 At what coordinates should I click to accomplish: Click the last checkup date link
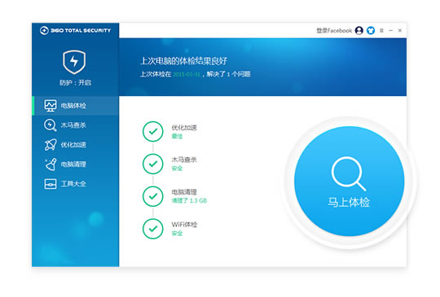point(187,74)
